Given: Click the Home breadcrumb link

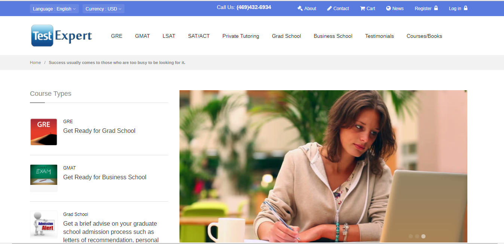Looking at the screenshot, I should point(36,62).
